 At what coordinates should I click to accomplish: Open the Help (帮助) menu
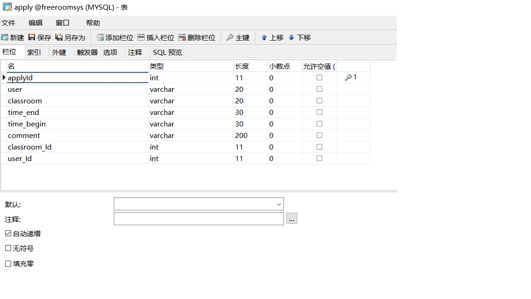[x=93, y=23]
